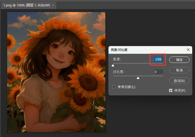The image size is (195, 137).
Task: Click the 亮度/对比度 dialog title text
Action: (x=119, y=50)
